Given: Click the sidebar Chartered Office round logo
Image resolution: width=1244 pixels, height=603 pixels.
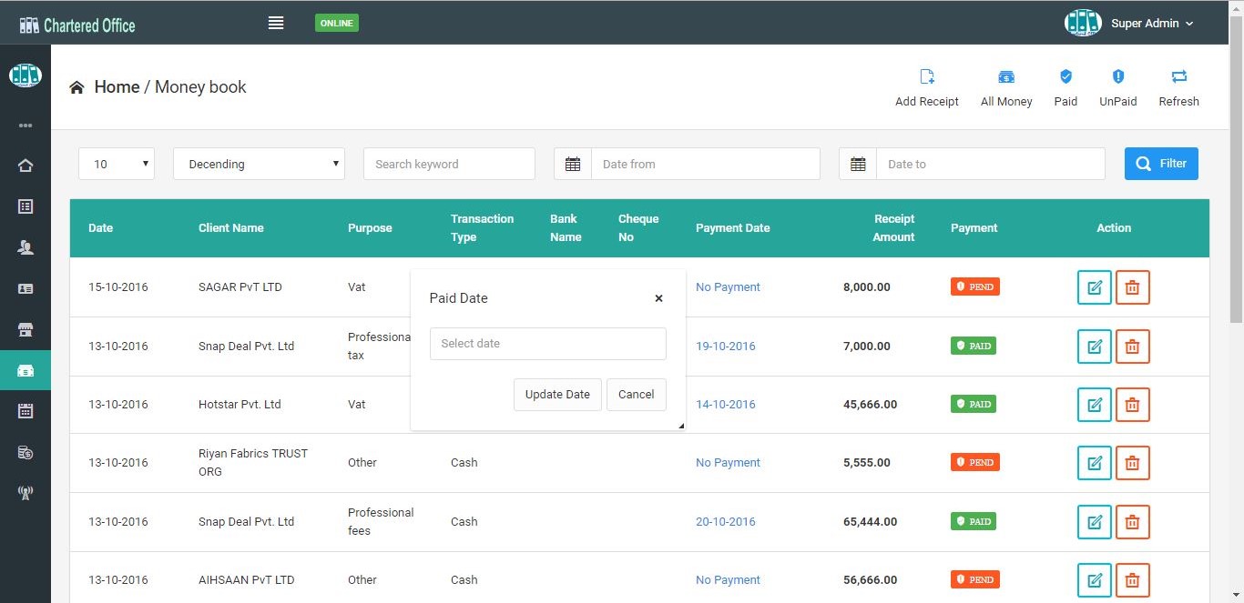Looking at the screenshot, I should point(25,75).
